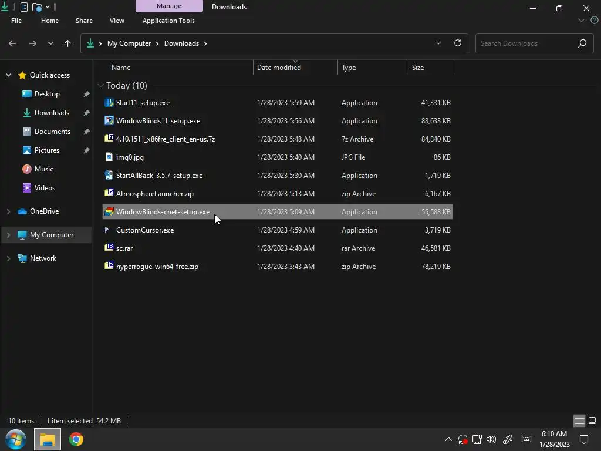Open the quick access toolbar customize dropdown
The width and height of the screenshot is (601, 451).
click(x=48, y=7)
